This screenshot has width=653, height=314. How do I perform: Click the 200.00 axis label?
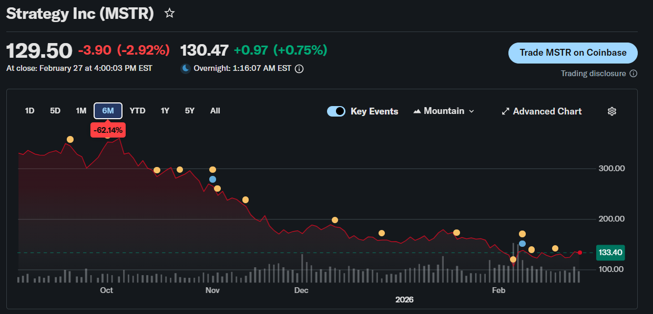coord(611,219)
